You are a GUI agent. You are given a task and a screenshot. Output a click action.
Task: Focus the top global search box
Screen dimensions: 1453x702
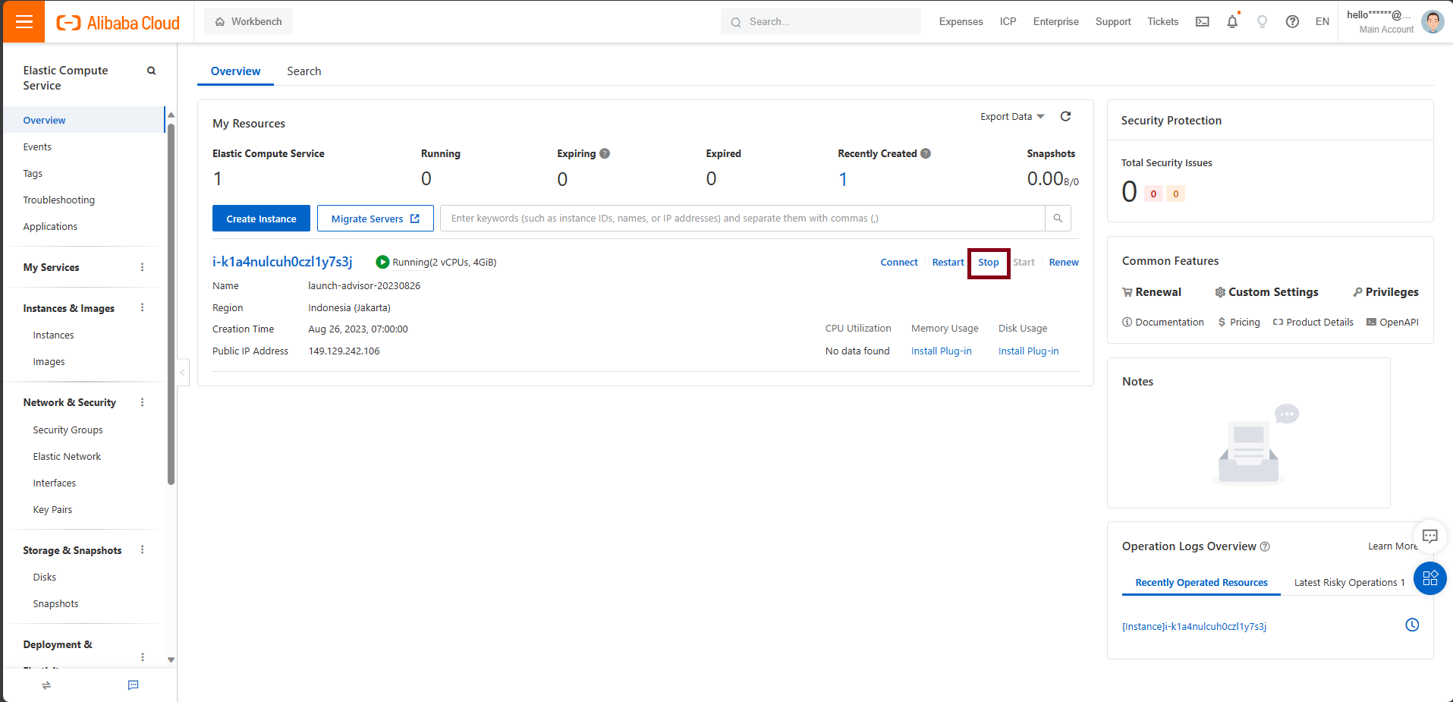[x=821, y=22]
